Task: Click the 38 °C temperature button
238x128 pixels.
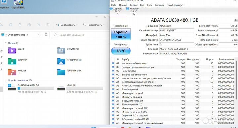Action: pos(121,51)
